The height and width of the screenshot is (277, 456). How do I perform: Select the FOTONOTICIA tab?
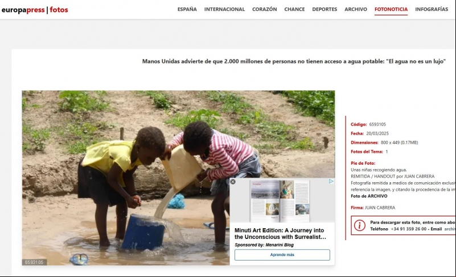pos(391,9)
